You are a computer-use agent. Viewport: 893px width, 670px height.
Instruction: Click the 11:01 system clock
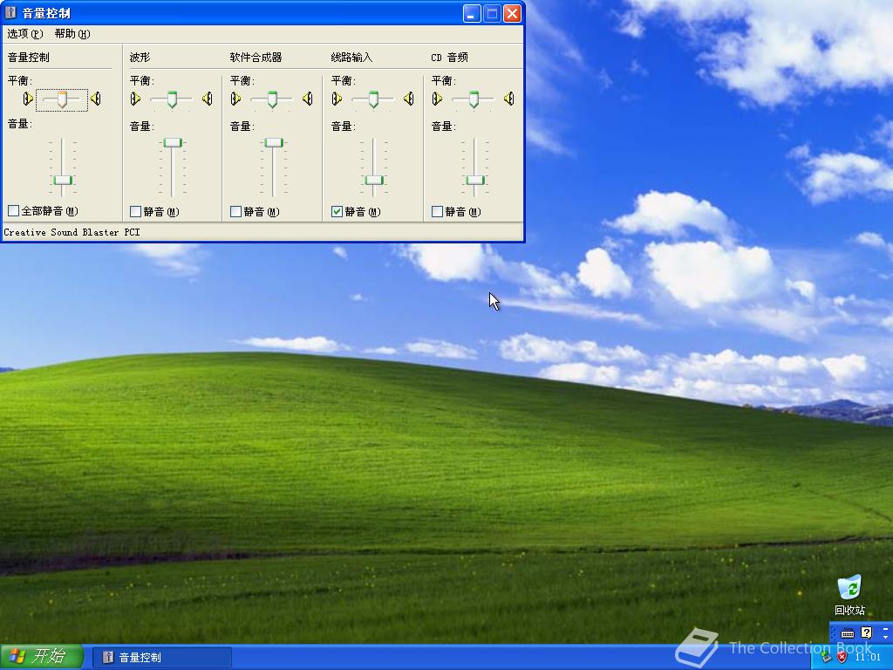point(868,657)
